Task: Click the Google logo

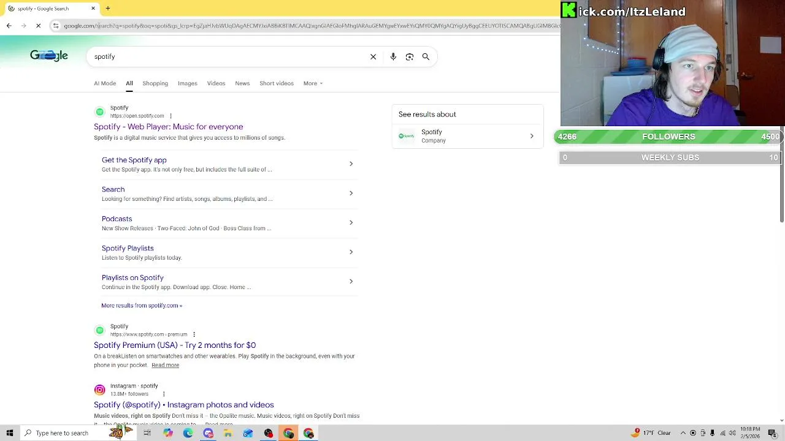Action: tap(49, 56)
